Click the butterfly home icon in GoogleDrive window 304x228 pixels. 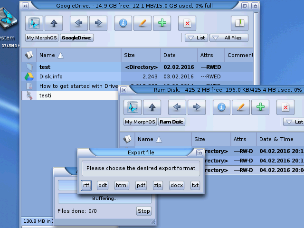34,23
